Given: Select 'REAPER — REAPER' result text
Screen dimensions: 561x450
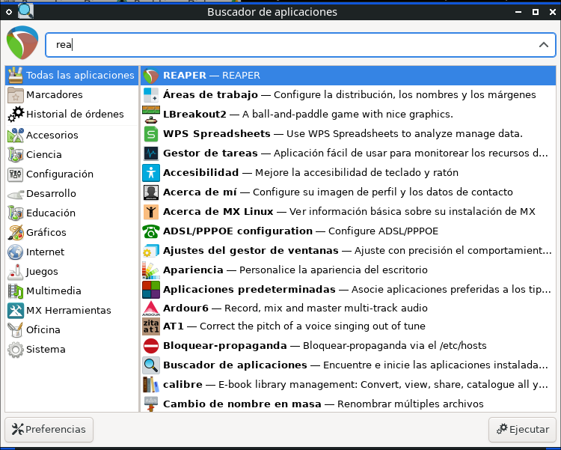Looking at the screenshot, I should (x=212, y=76).
